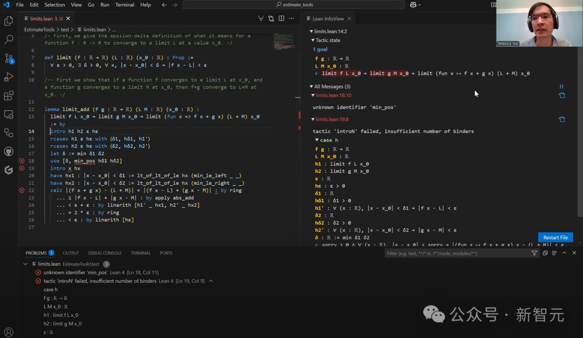Viewport: 583px width, 338px height.
Task: Pause updating in Lean InfoView messages
Action: 561,86
